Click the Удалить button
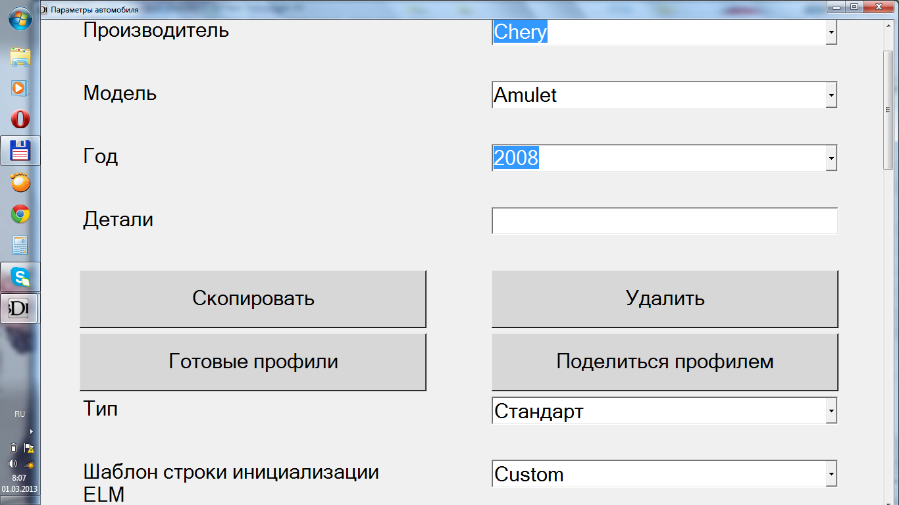The image size is (899, 505). [x=665, y=299]
